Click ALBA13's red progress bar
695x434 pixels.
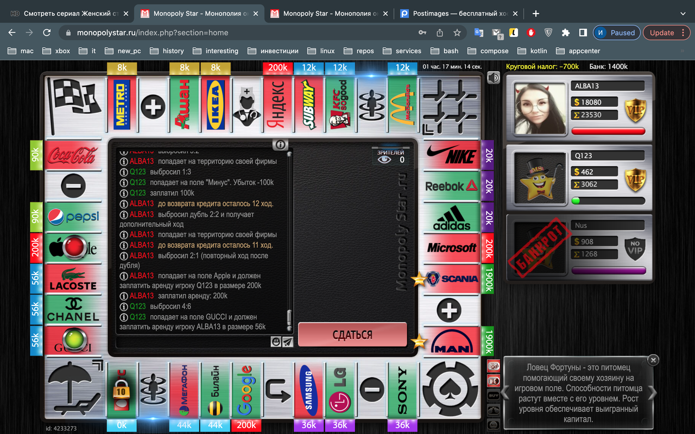608,131
